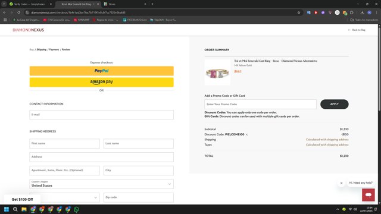Open the Diamond Nexus logo homepage link
The width and height of the screenshot is (381, 214).
[28, 30]
